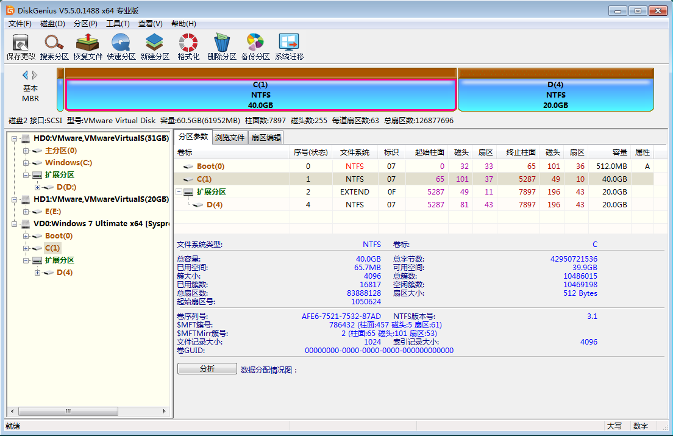
Task: Go to the next disk using right arrow
Action: coord(35,75)
